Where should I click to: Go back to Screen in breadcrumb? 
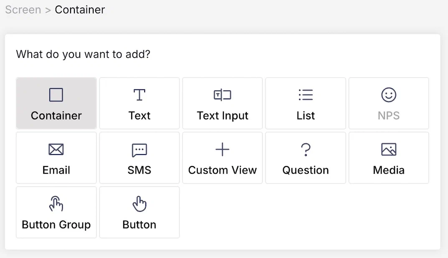click(23, 10)
